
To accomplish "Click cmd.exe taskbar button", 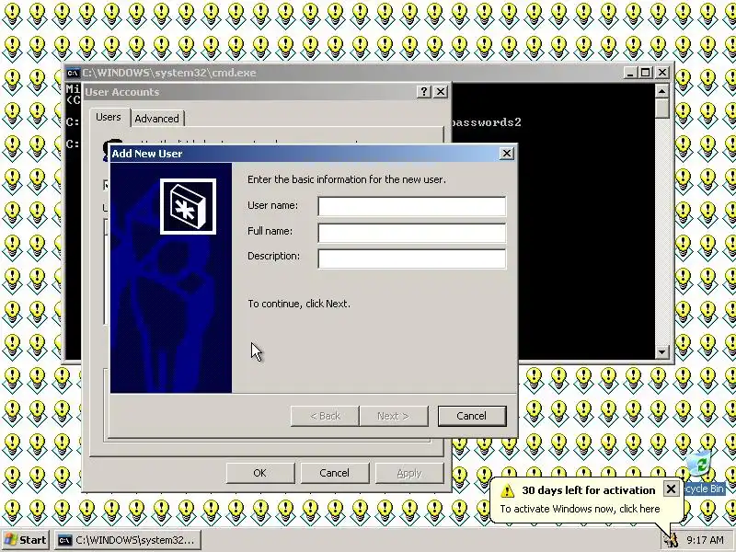I will [128, 540].
